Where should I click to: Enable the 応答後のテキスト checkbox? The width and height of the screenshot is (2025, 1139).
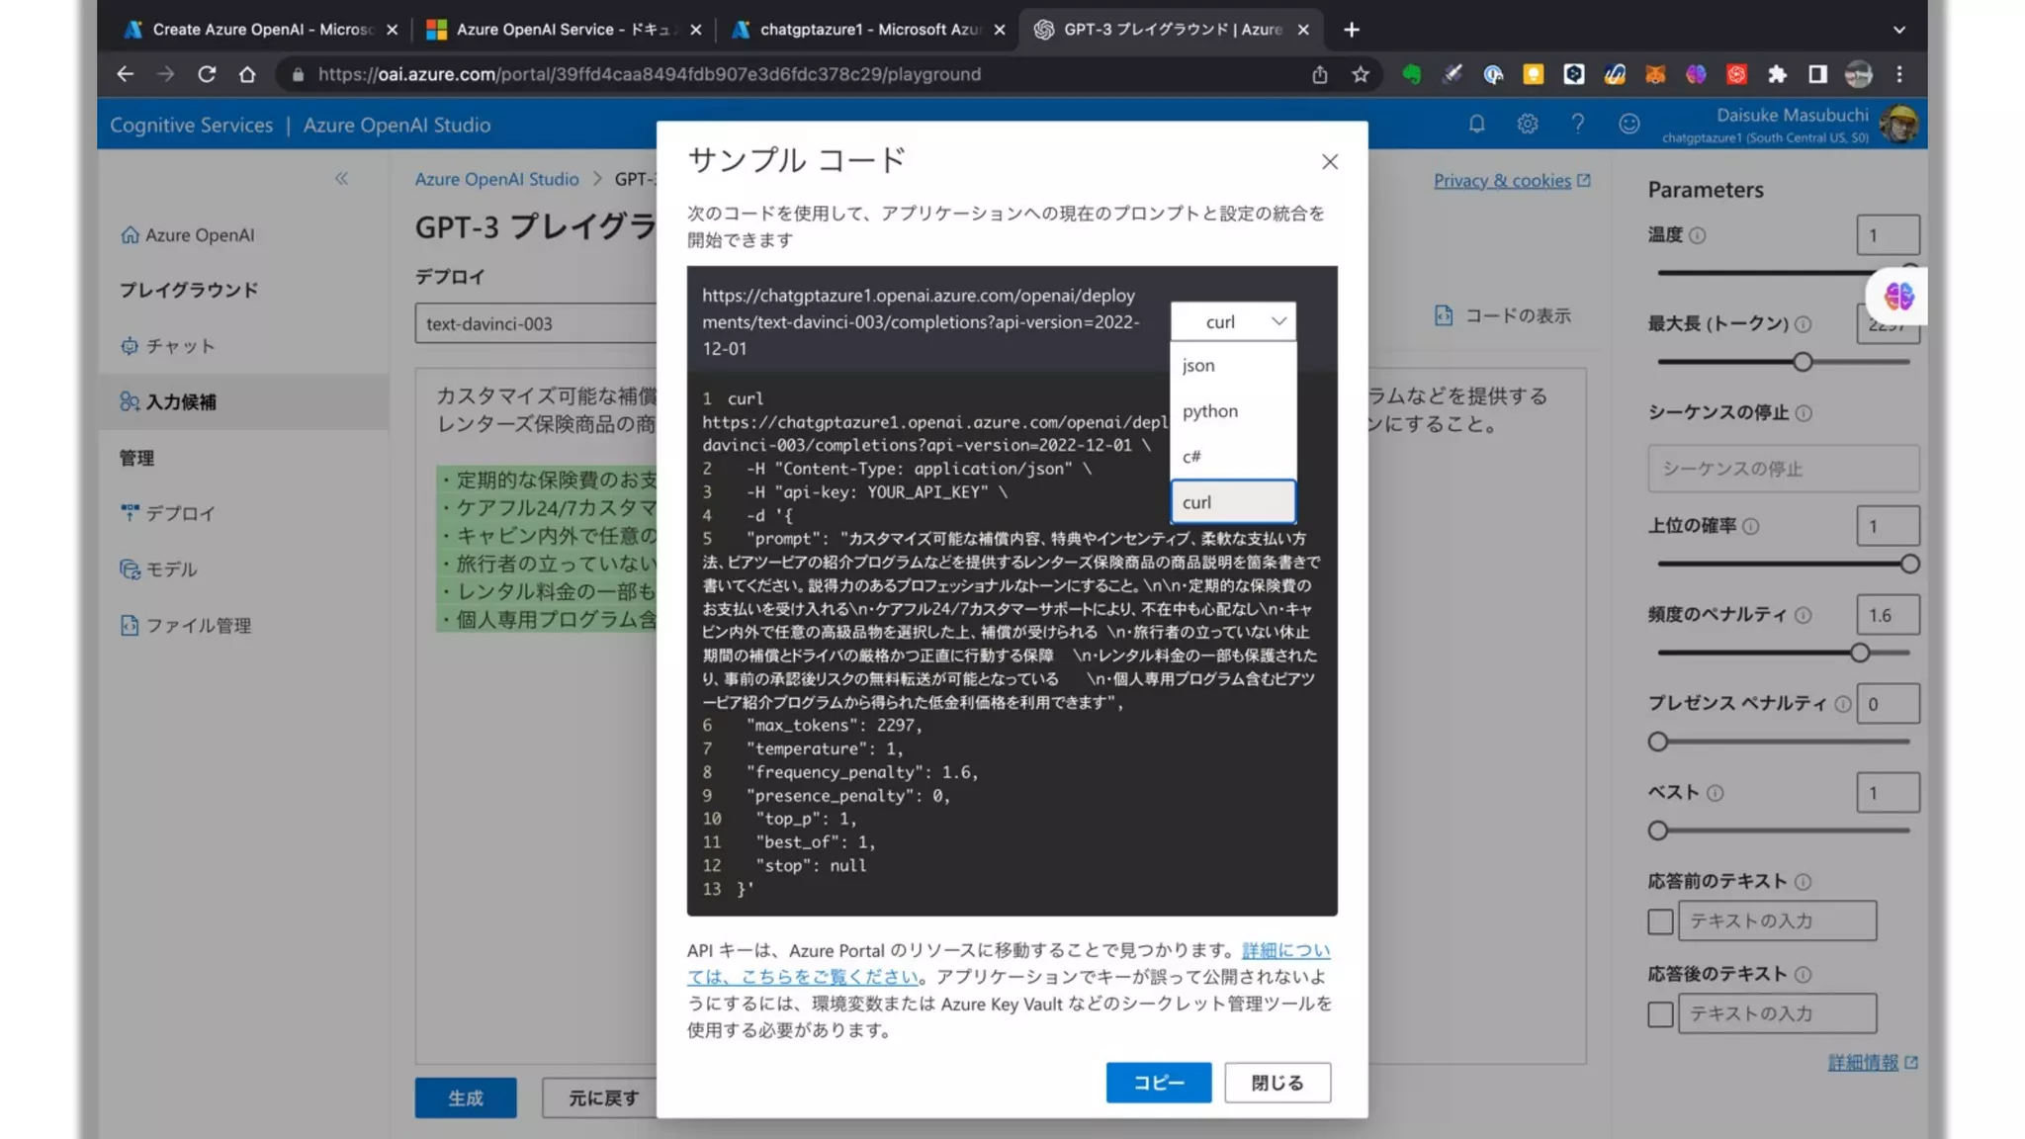click(x=1660, y=1014)
